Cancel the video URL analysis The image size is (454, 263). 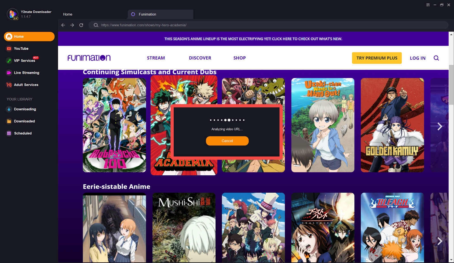tap(227, 141)
